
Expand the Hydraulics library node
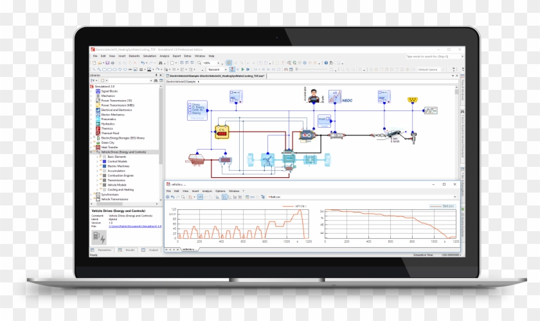coord(91,124)
